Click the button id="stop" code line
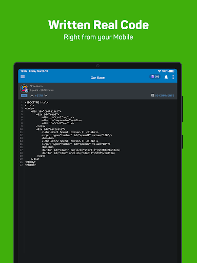The height and width of the screenshot is (263, 197). [78, 153]
